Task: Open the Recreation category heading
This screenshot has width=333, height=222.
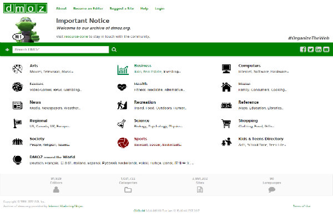Action: [145, 102]
